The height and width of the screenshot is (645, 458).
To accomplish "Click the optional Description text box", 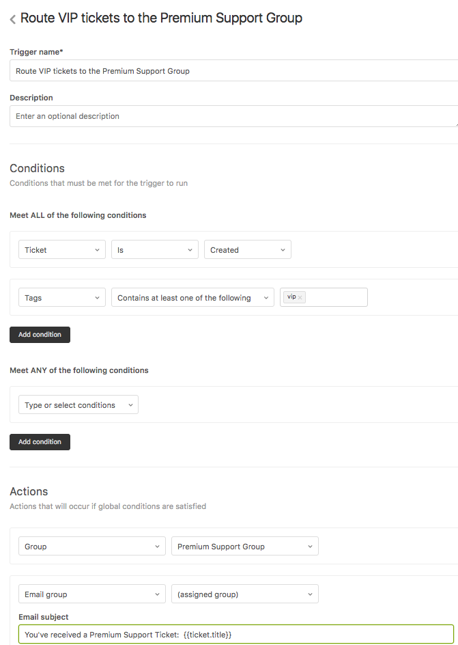I will [x=232, y=116].
